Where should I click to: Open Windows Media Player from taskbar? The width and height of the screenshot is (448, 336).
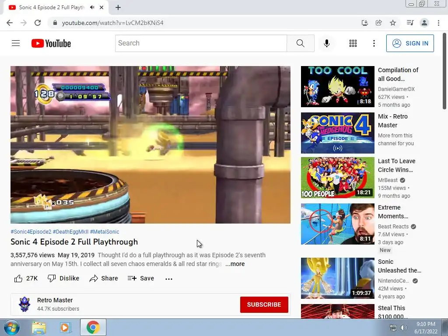(x=66, y=327)
